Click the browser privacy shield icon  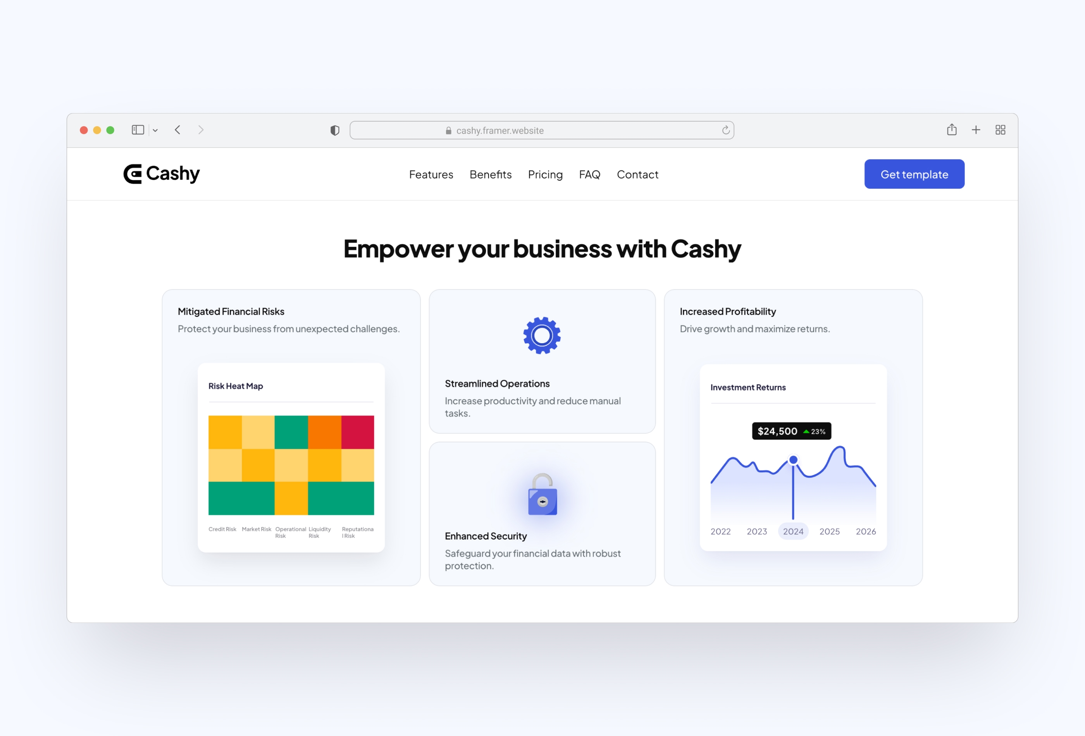click(335, 129)
